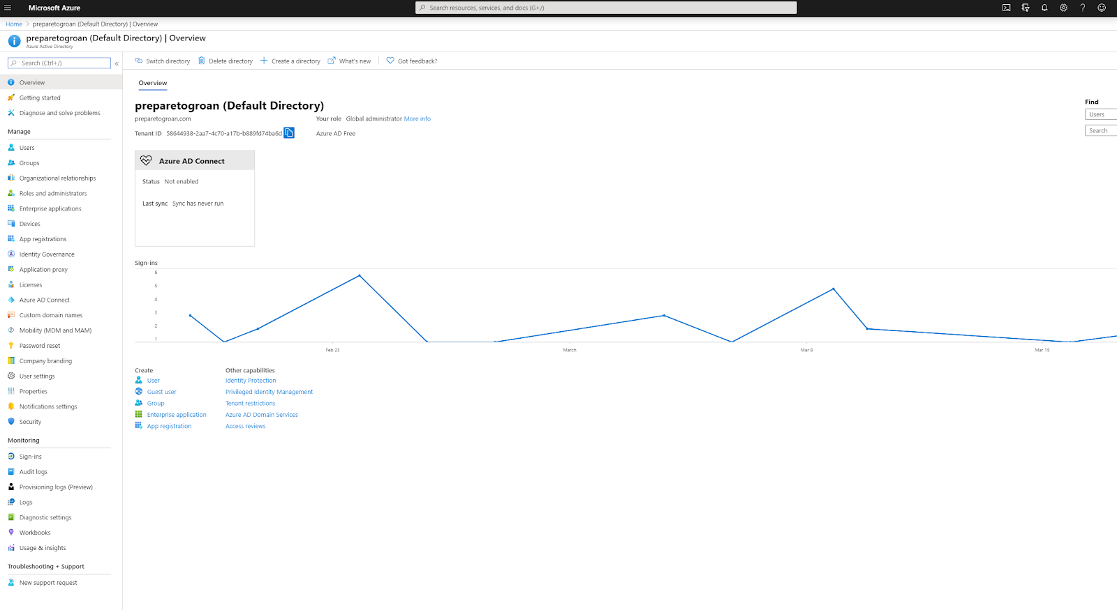Click the Users icon in sidebar
The image size is (1117, 610).
11,148
